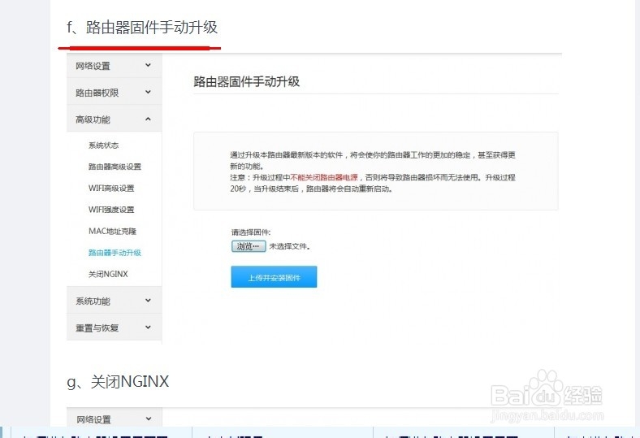Image resolution: width=640 pixels, height=438 pixels.
Task: Expand the 网络设置 chevron under 关闭NGINX heading
Action: [x=148, y=418]
